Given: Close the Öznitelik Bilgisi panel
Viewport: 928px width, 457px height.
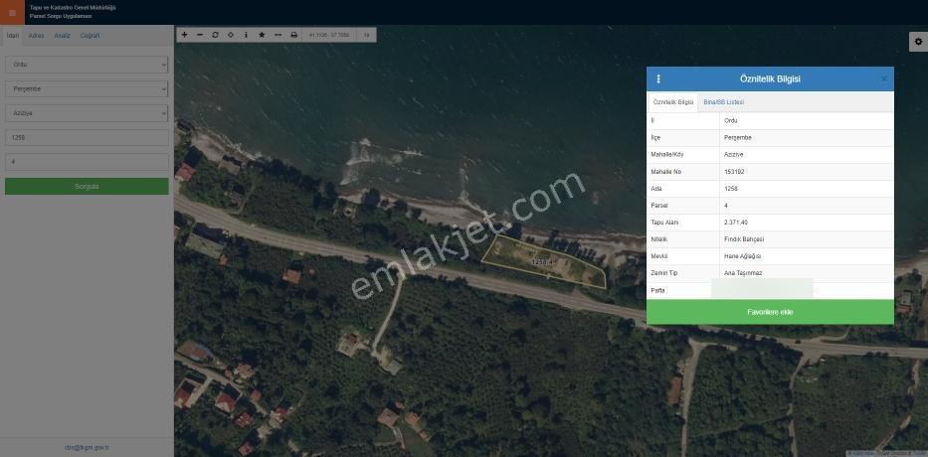Looking at the screenshot, I should click(884, 78).
